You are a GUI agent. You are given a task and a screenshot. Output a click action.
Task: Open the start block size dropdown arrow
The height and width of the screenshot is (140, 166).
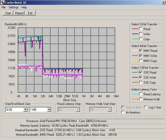[x=25, y=110]
